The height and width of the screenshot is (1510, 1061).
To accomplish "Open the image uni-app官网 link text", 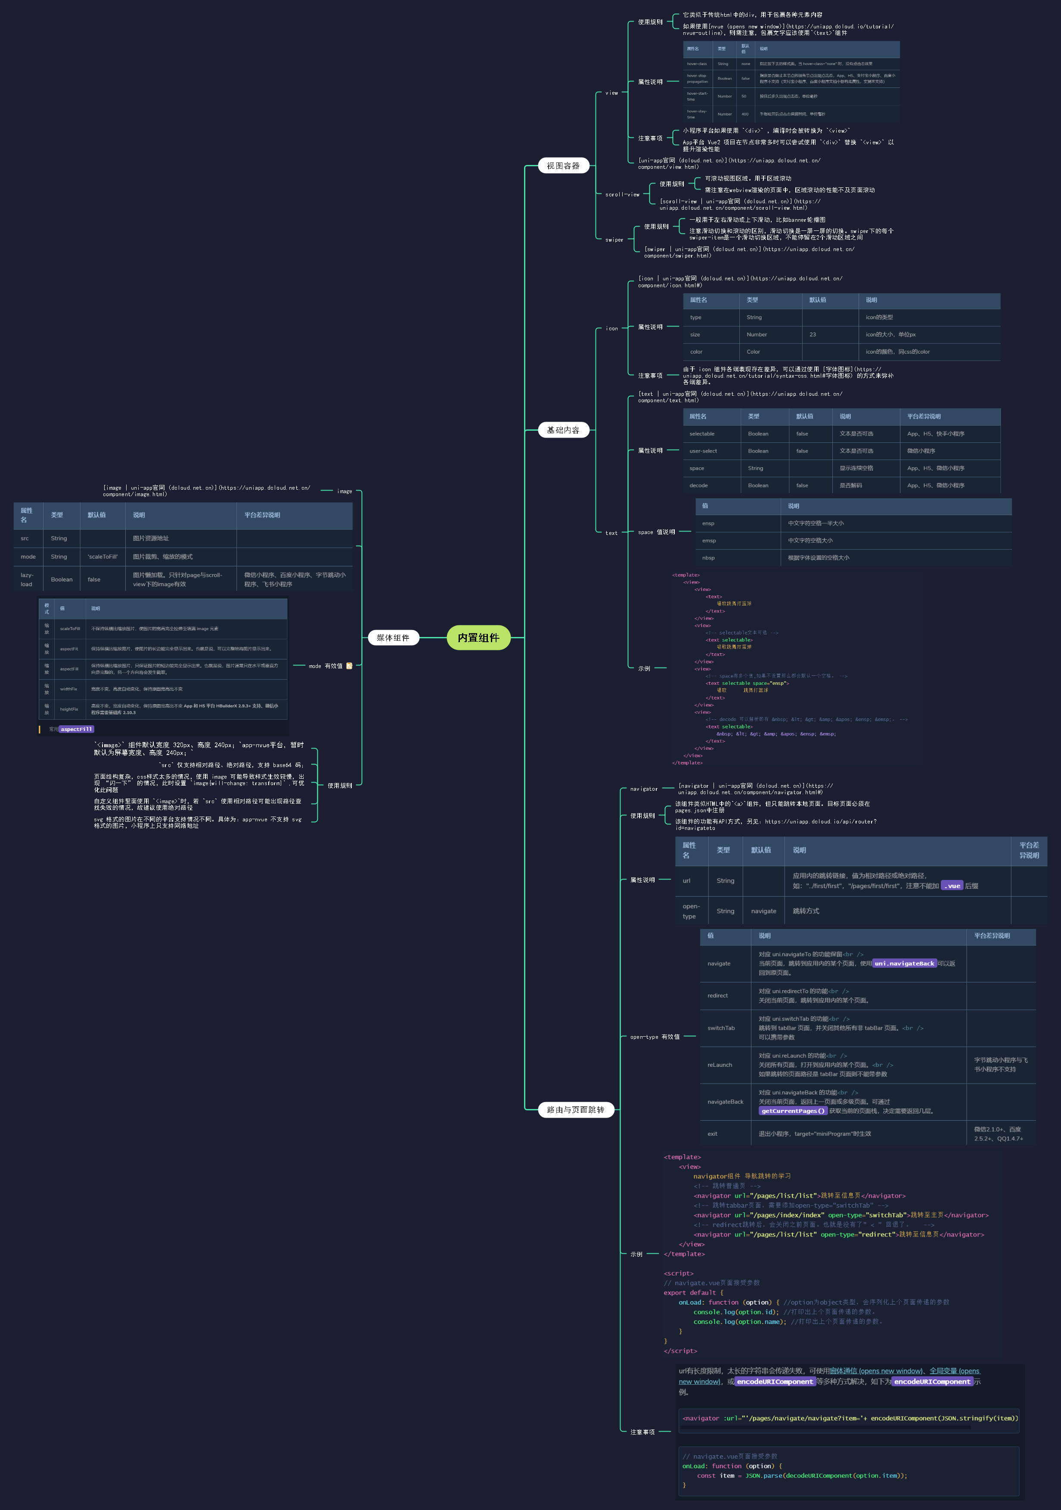I will pyautogui.click(x=206, y=491).
